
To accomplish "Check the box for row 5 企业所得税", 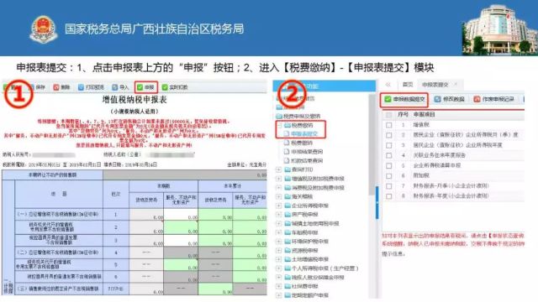I will tap(388, 166).
